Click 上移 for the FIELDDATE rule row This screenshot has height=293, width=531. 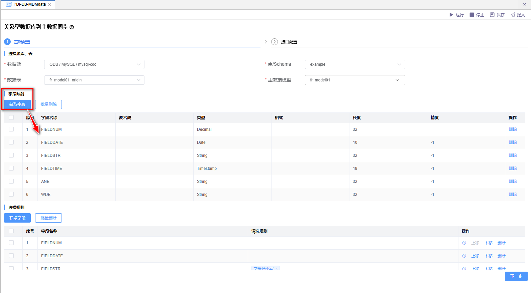(475, 256)
